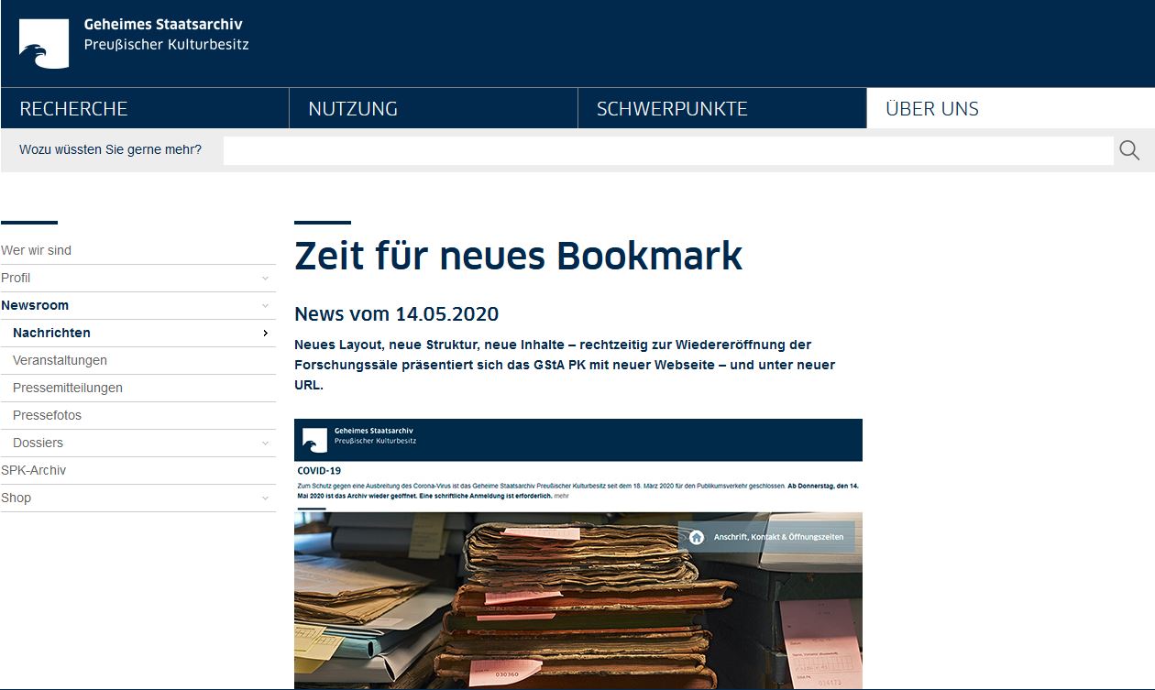Collapse the Newsroom section chevron

tap(265, 306)
